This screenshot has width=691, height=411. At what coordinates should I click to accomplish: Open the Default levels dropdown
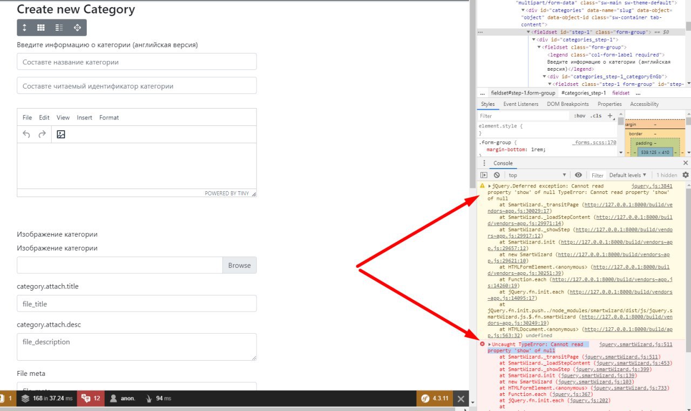(x=628, y=175)
